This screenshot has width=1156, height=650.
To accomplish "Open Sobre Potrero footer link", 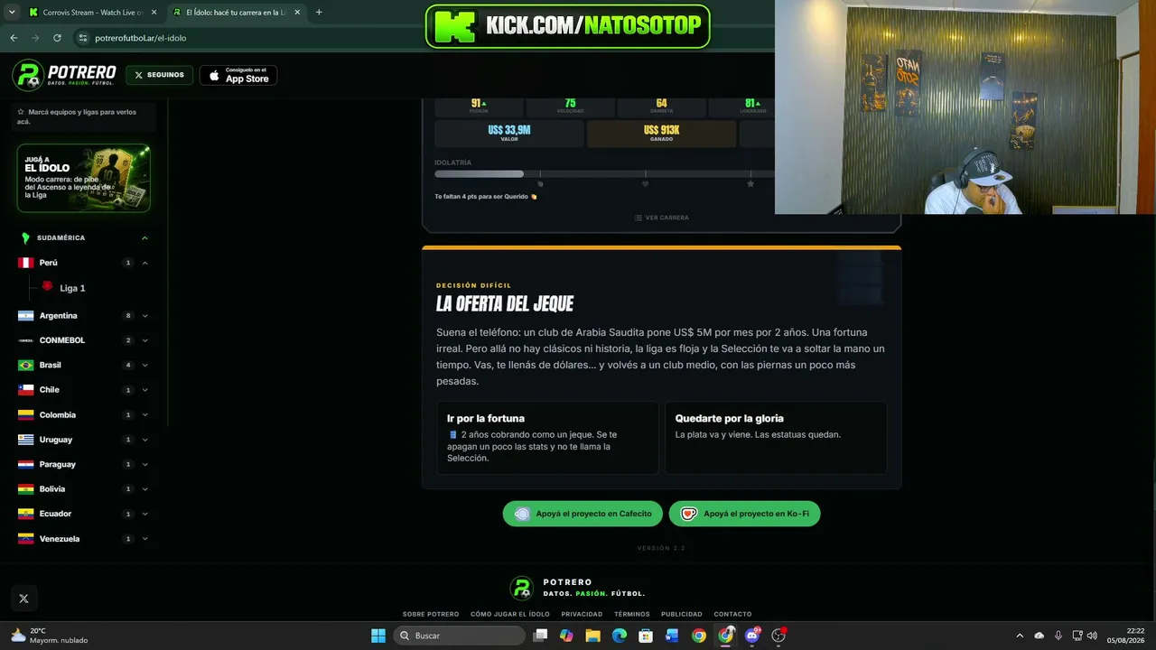I will (431, 614).
